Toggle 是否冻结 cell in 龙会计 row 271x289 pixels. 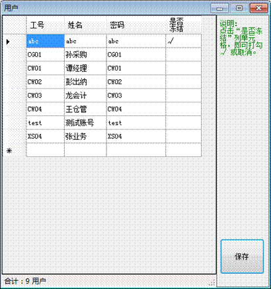184,96
